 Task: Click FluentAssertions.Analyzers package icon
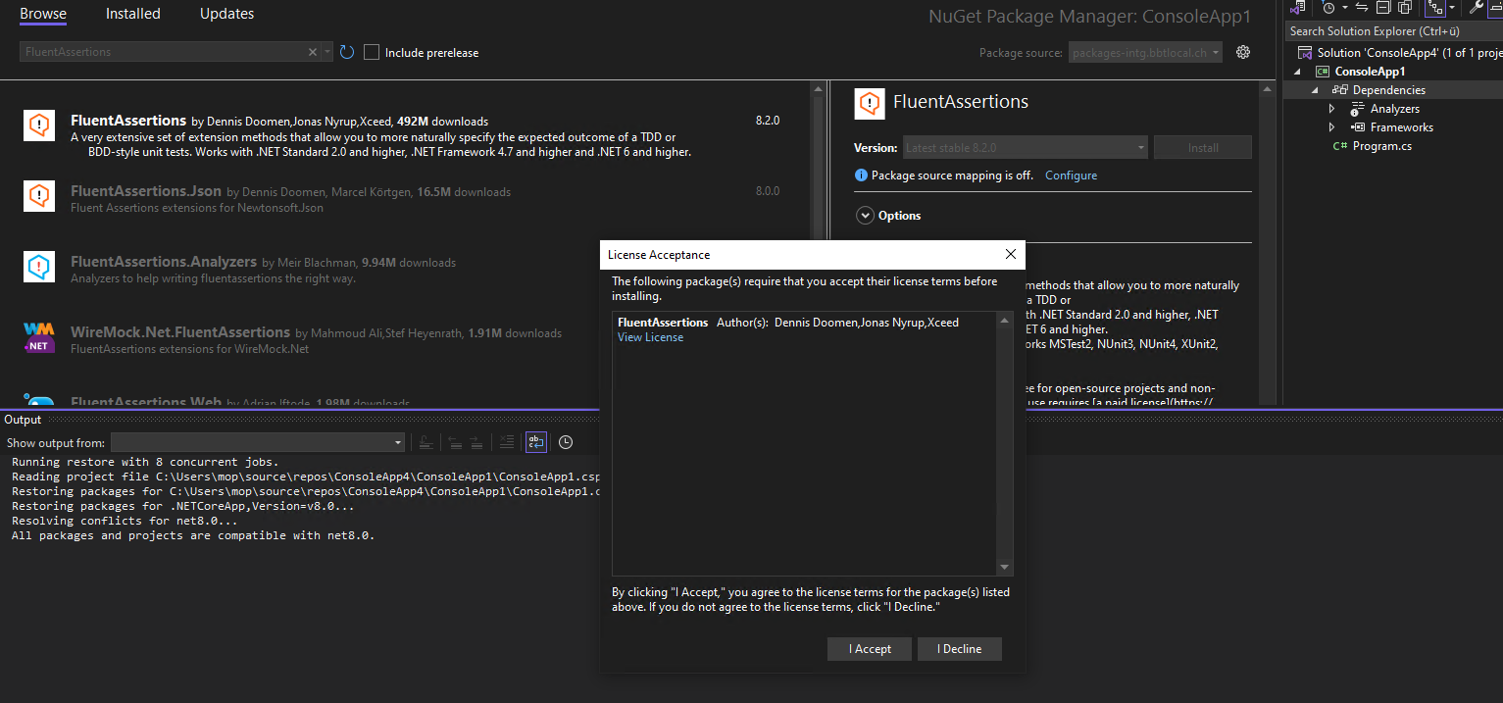[39, 266]
